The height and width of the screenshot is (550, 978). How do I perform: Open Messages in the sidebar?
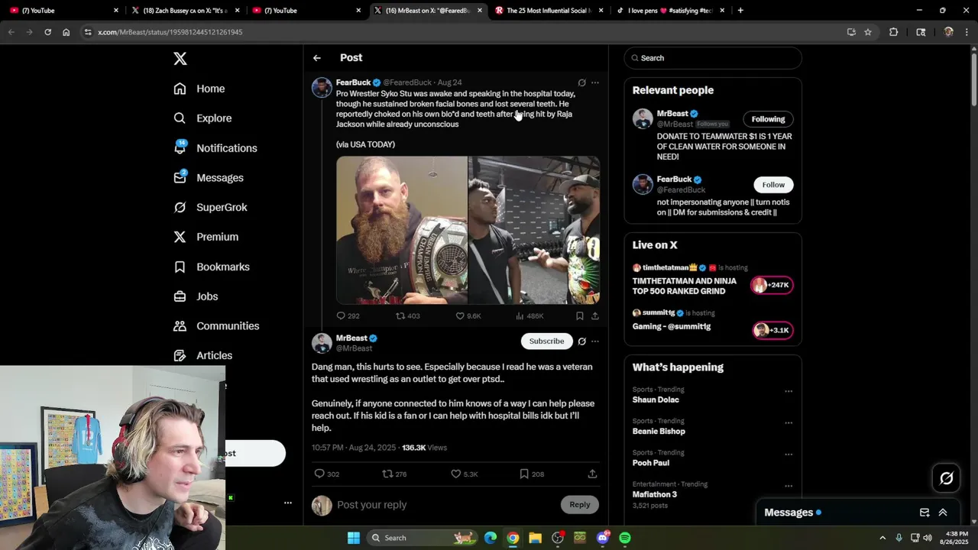pos(209,178)
